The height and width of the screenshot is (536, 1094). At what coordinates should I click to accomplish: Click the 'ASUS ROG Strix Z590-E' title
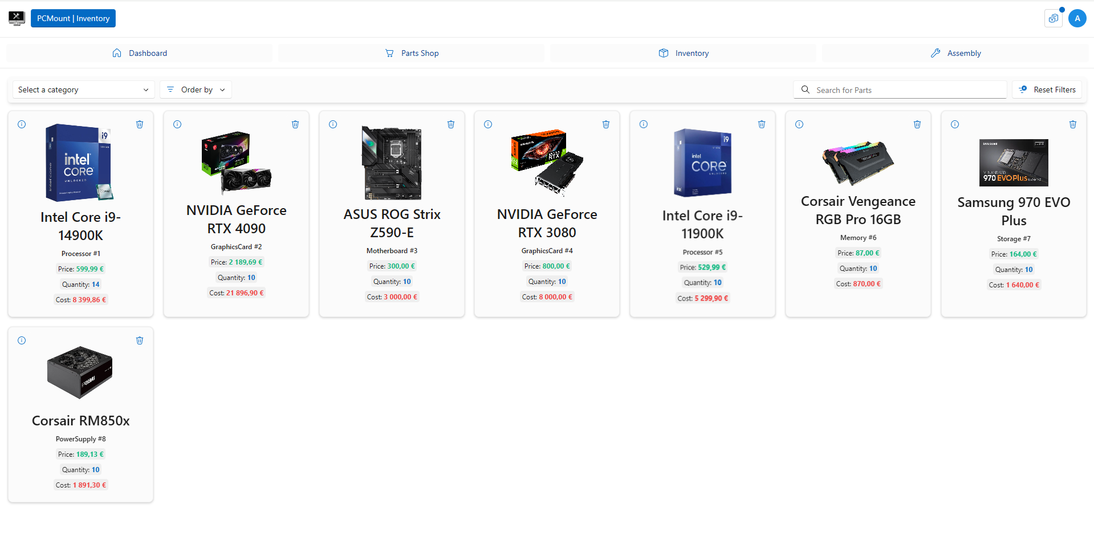click(392, 223)
